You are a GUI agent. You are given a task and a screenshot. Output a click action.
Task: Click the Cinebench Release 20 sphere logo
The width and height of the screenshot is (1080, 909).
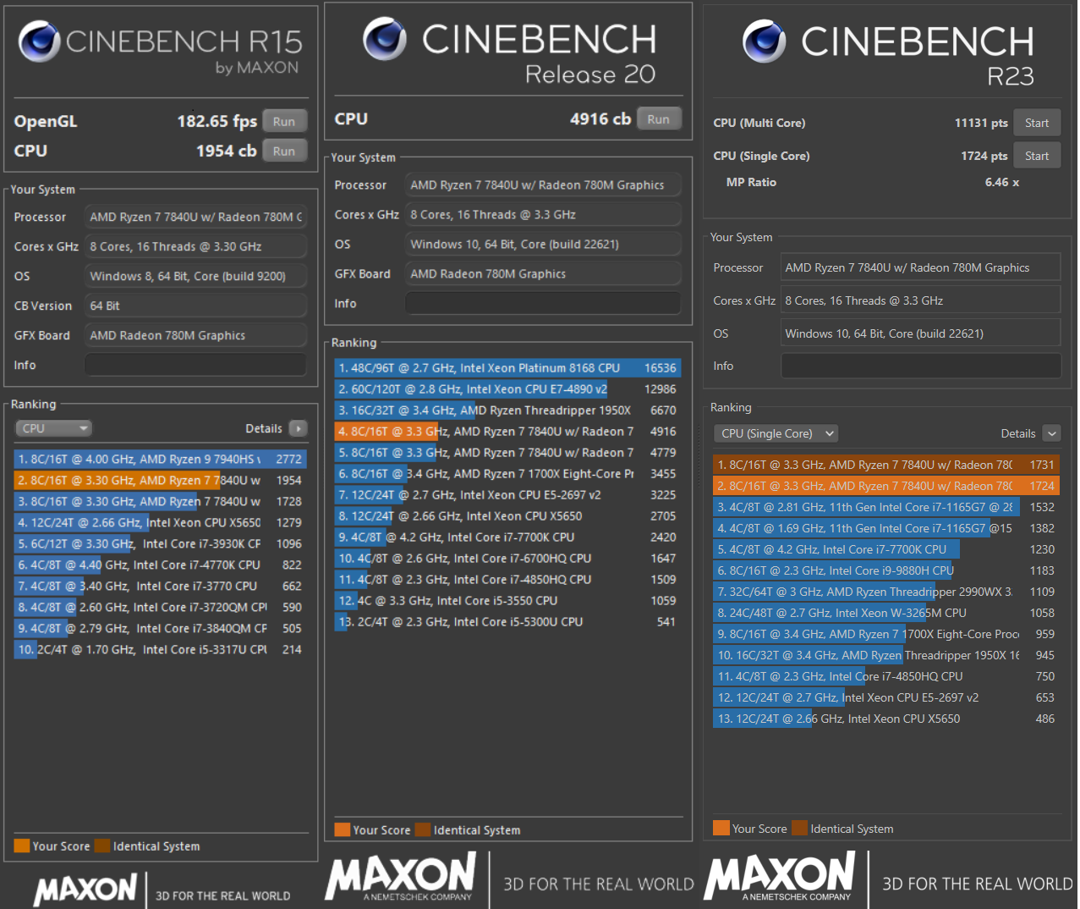(385, 39)
